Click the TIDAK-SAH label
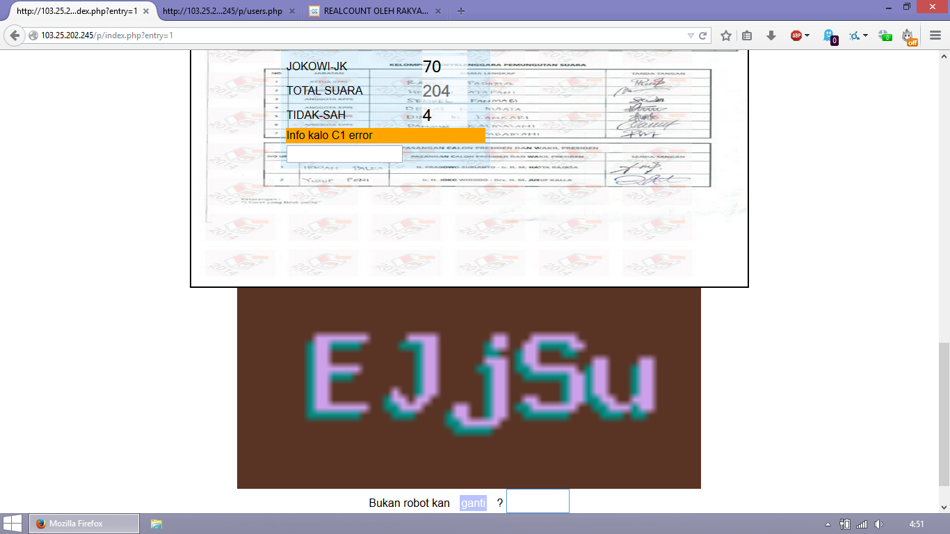This screenshot has height=534, width=950. coord(316,115)
